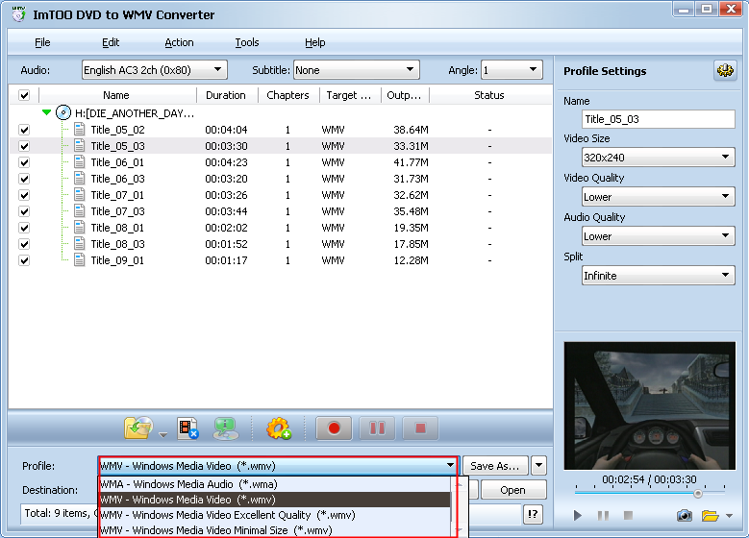The width and height of the screenshot is (749, 538).
Task: Pause the preview video
Action: (x=603, y=516)
